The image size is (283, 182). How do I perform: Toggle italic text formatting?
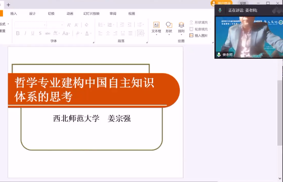[25, 34]
